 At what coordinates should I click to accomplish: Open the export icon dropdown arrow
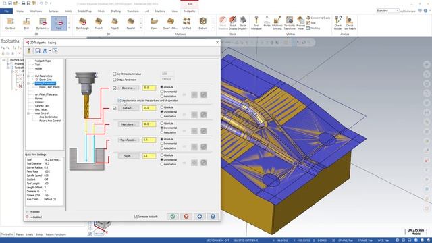[x=50, y=51]
